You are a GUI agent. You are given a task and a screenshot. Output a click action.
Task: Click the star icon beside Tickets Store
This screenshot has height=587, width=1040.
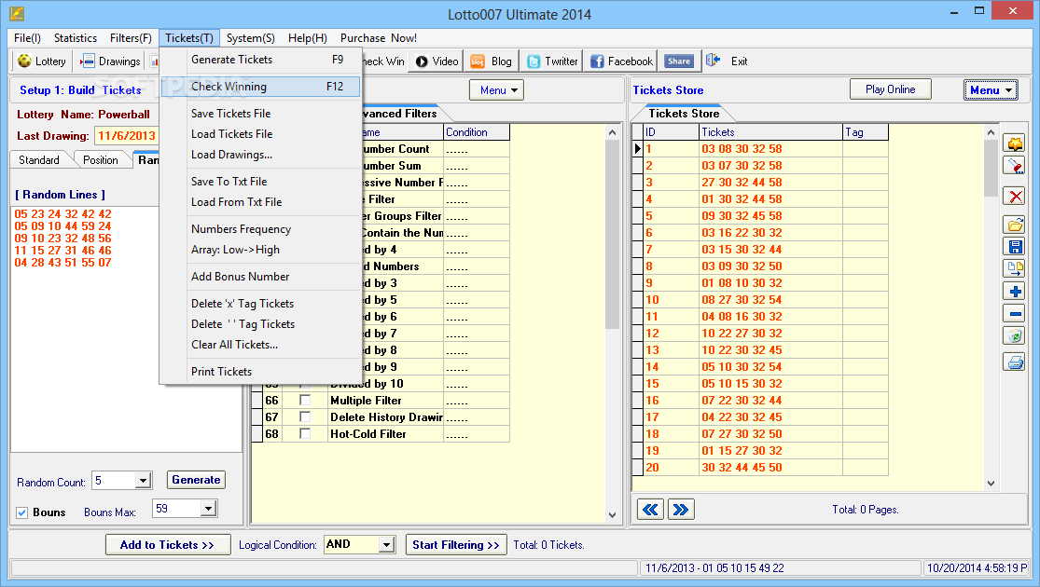(1014, 143)
